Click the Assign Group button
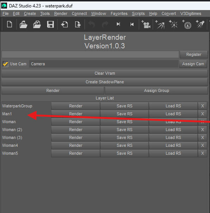Image resolution: width=210 pixels, height=213 pixels. [156, 91]
